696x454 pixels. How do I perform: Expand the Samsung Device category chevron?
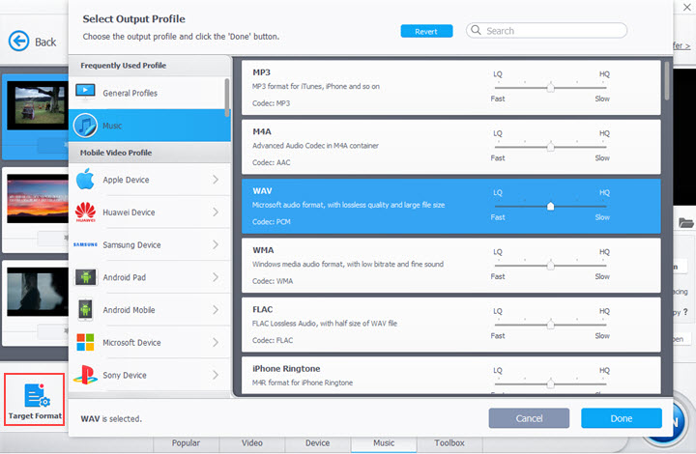(x=215, y=245)
